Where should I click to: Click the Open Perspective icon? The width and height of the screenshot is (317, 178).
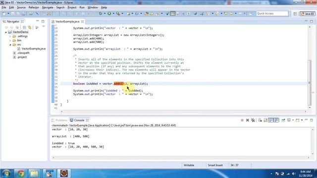click(x=295, y=14)
